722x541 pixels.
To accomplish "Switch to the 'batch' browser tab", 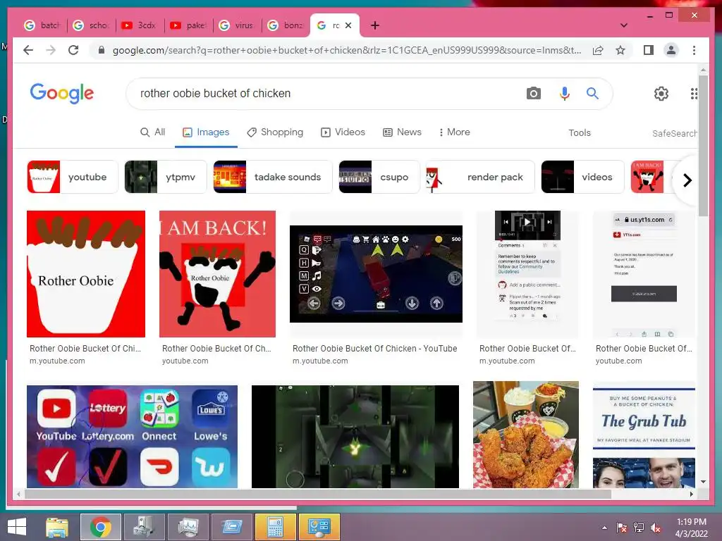I will tap(42, 25).
